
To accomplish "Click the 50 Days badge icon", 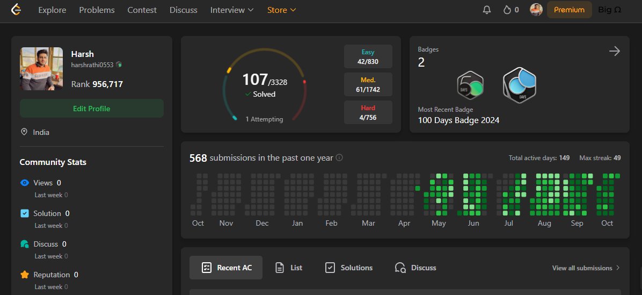I will point(470,85).
